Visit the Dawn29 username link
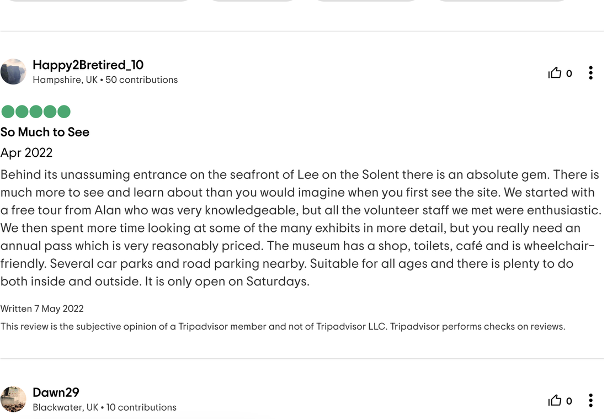 56,393
